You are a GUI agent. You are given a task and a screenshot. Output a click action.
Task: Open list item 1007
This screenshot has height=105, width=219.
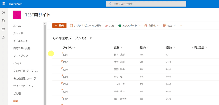[65, 99]
